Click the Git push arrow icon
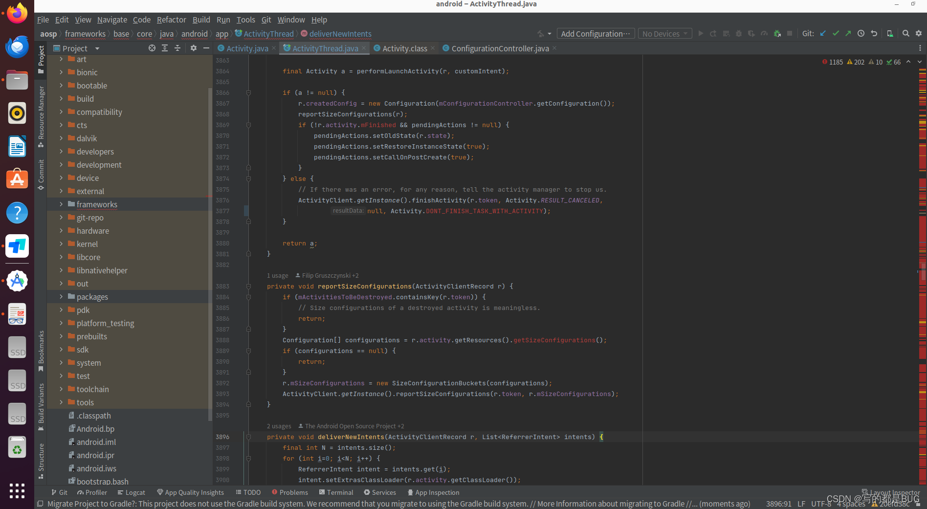The image size is (927, 509). 848,34
